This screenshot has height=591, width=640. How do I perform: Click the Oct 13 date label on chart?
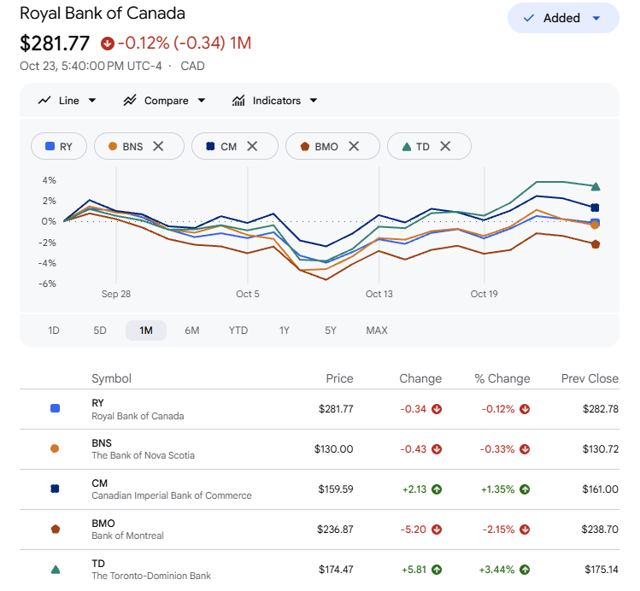379,294
